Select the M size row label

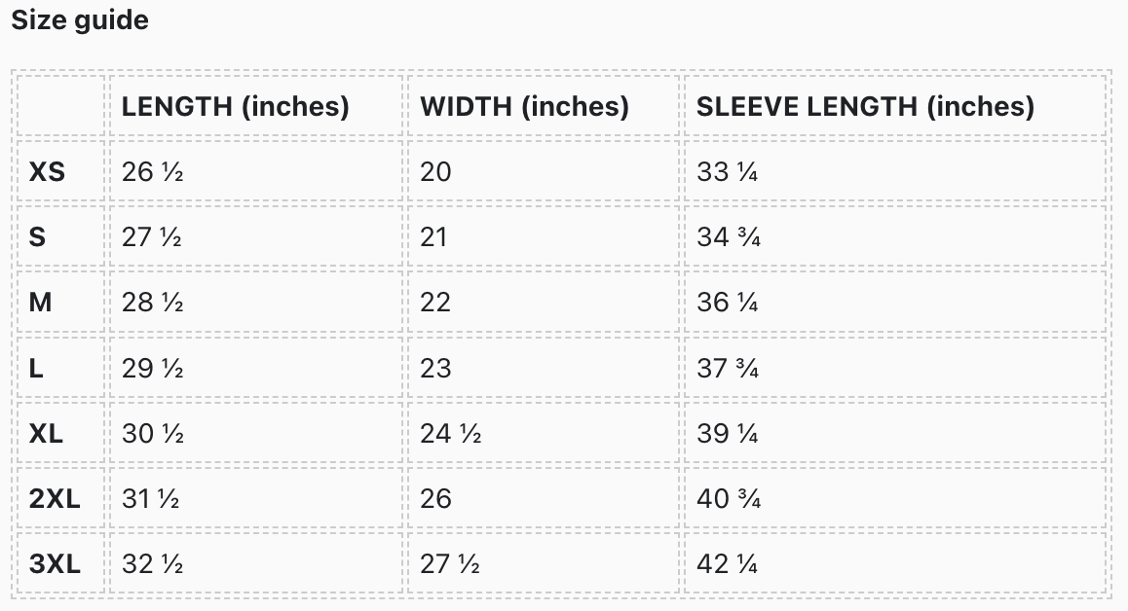click(40, 303)
